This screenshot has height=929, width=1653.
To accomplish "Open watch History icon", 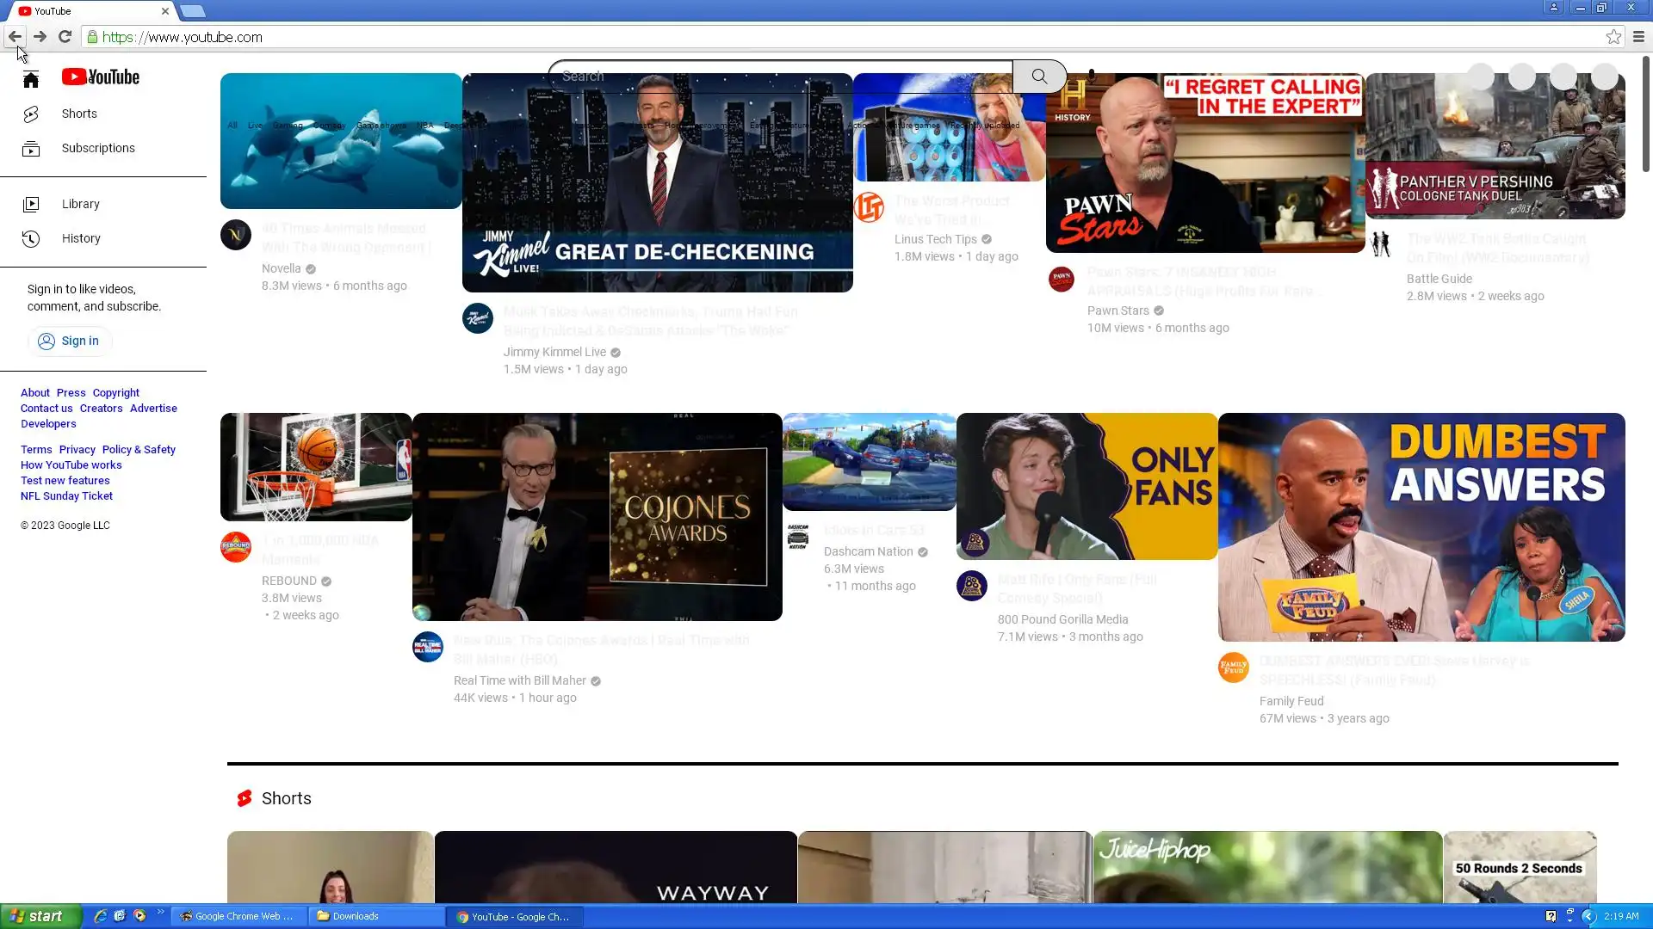I will tap(31, 239).
